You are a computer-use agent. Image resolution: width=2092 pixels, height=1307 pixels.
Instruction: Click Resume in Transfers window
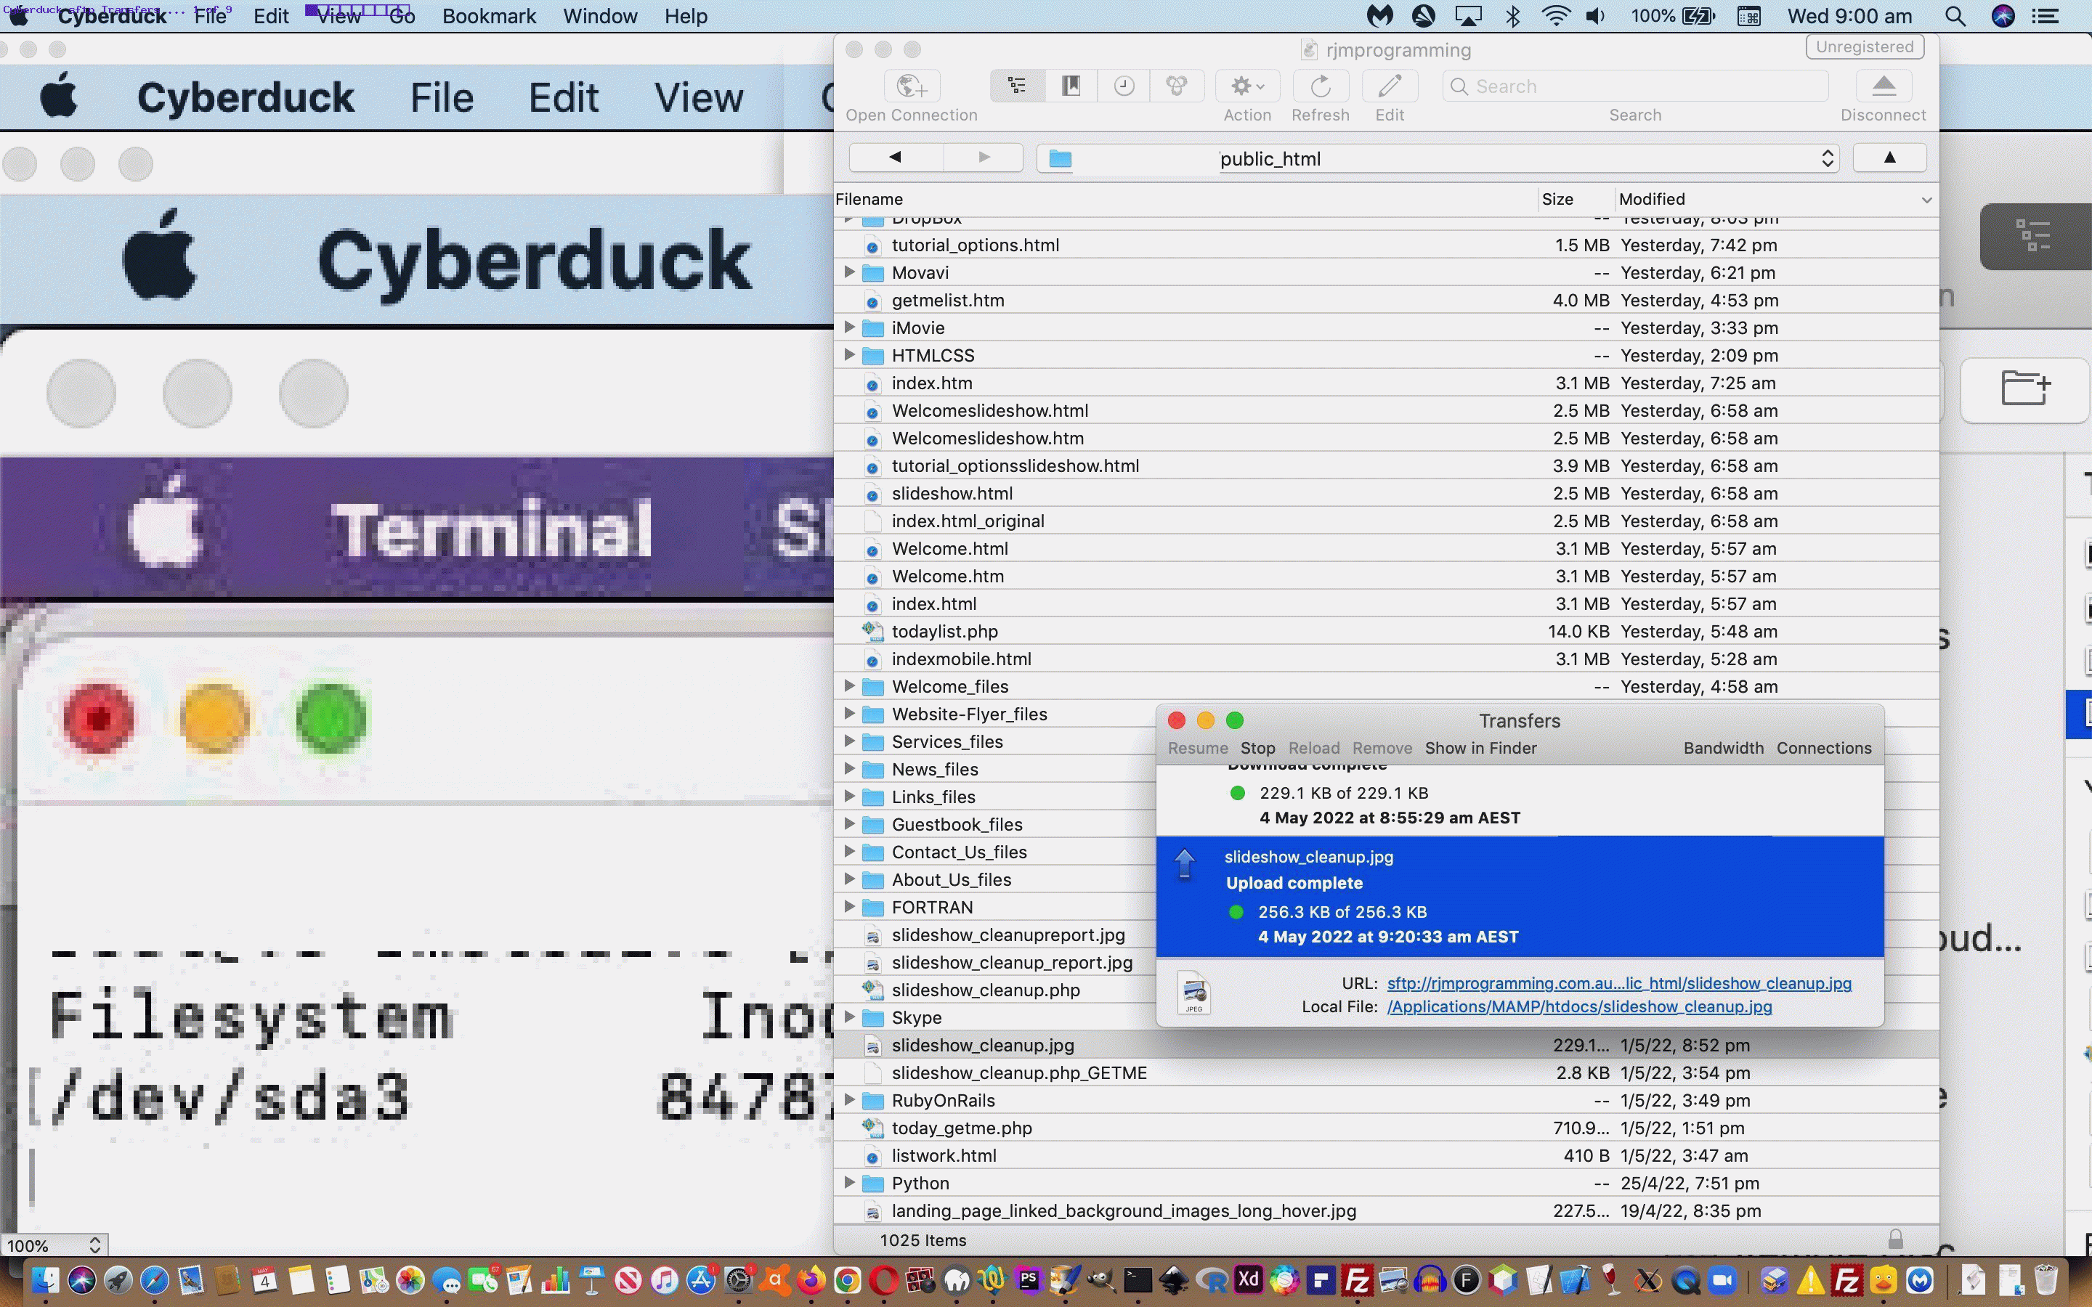(x=1197, y=748)
